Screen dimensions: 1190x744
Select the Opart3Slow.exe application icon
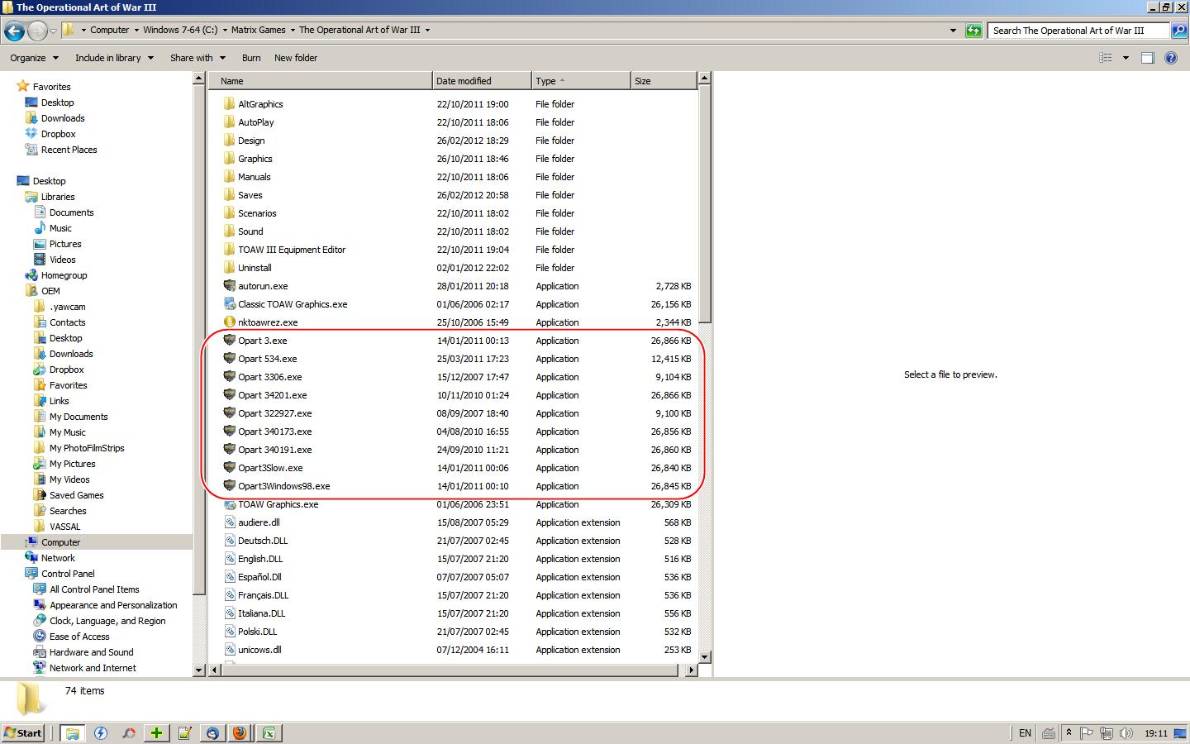coord(230,468)
